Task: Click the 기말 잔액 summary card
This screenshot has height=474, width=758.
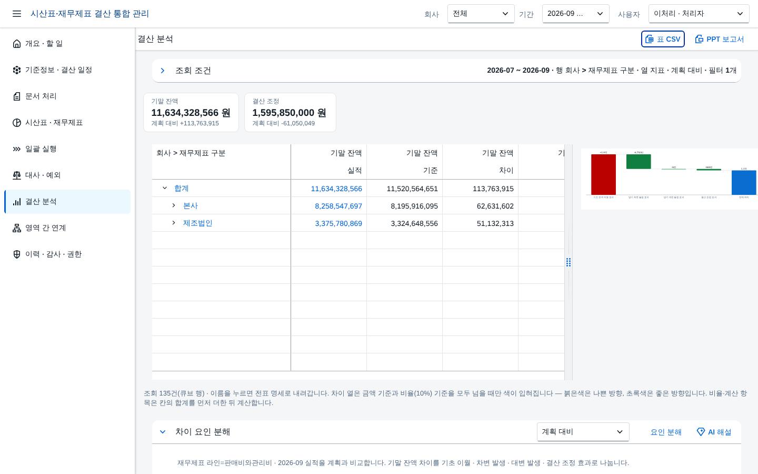Action: click(191, 113)
